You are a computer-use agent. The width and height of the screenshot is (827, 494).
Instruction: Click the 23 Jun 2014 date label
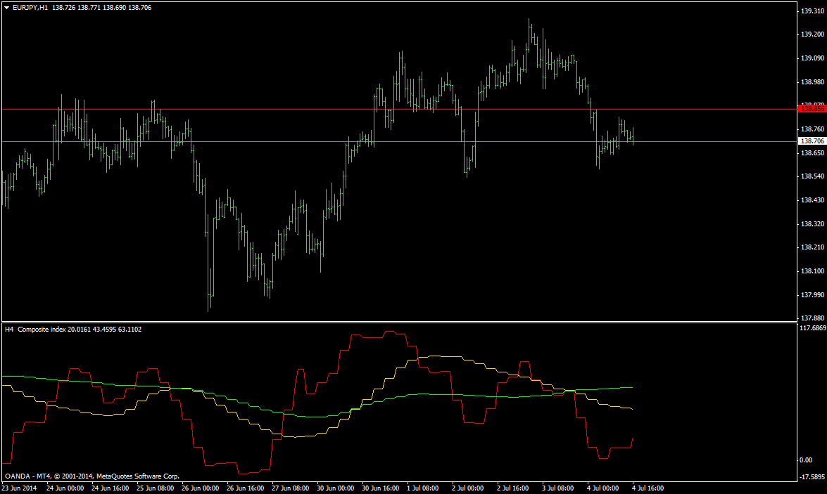coord(19,488)
